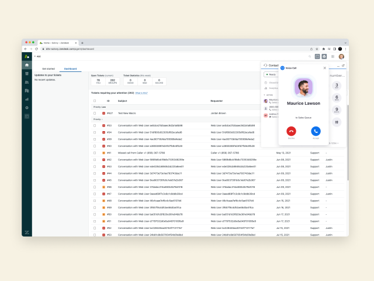374x281 pixels.
Task: Open the Admin gear icon in the sidebar
Action: (x=27, y=108)
